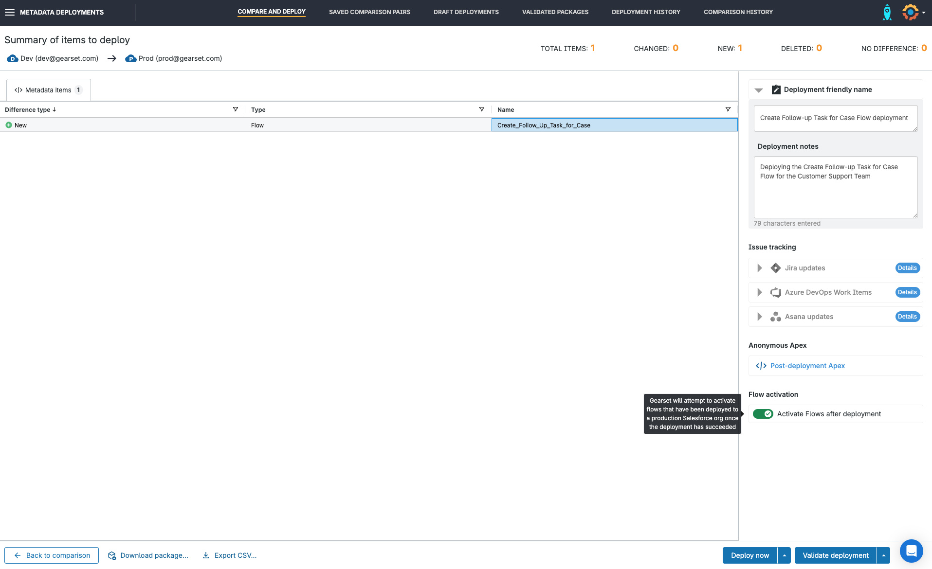Image resolution: width=932 pixels, height=569 pixels.
Task: Expand the Azure DevOps Work Items section
Action: (759, 292)
